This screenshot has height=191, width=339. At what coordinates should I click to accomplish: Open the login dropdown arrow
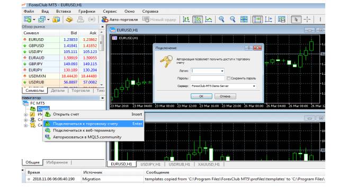(x=222, y=71)
